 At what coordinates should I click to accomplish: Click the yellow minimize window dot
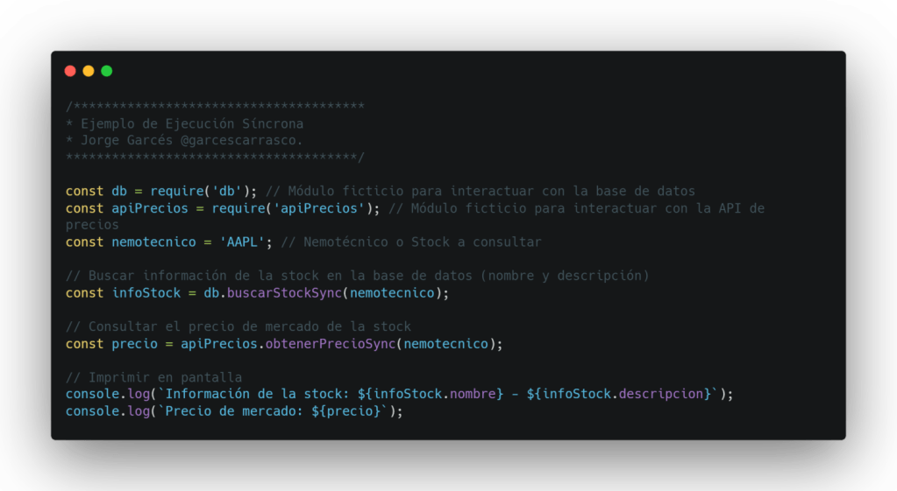[x=89, y=71]
